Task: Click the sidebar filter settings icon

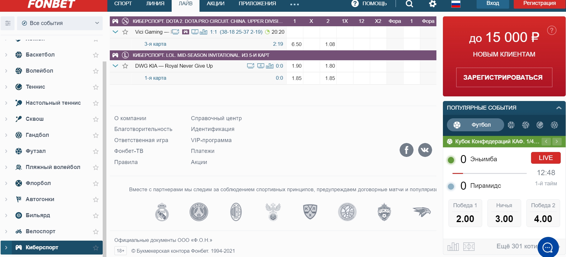Action: tap(8, 23)
